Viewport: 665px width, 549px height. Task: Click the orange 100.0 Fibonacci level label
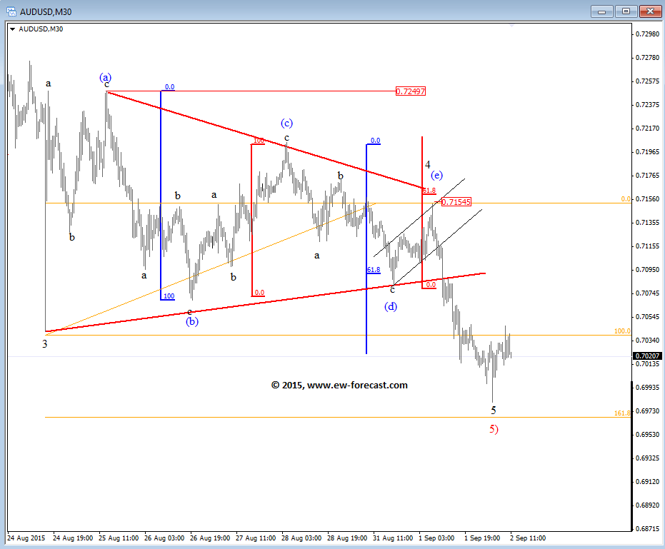[x=621, y=331]
